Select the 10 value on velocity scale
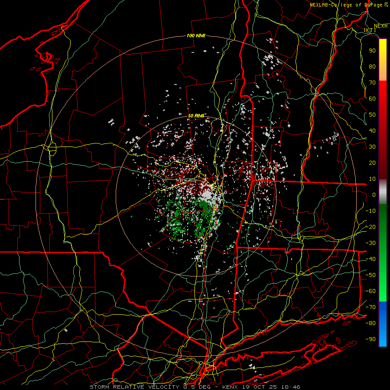 pos(372,179)
